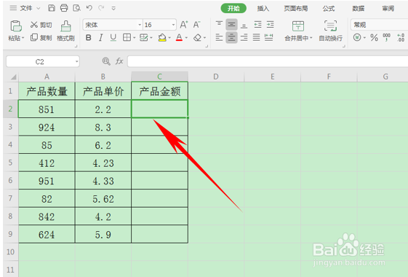
Task: Switch to the 开始 tab
Action: 233,8
